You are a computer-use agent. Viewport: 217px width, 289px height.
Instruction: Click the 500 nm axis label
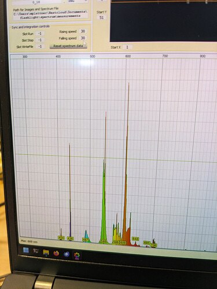pos(93,56)
